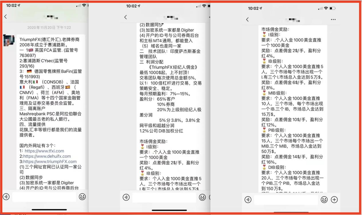The height and width of the screenshot is (215, 362).
Task: Open the https://www.dehuifx.com link
Action: (x=47, y=156)
